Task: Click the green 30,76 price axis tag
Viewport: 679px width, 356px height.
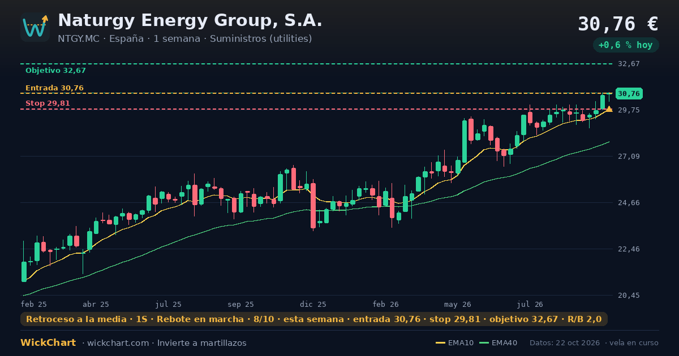Action: [629, 94]
